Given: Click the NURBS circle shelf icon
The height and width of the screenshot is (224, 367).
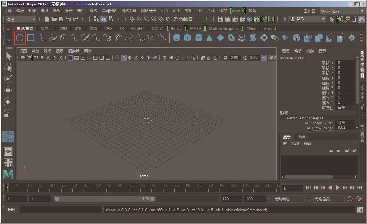Looking at the screenshot, I should [x=20, y=38].
